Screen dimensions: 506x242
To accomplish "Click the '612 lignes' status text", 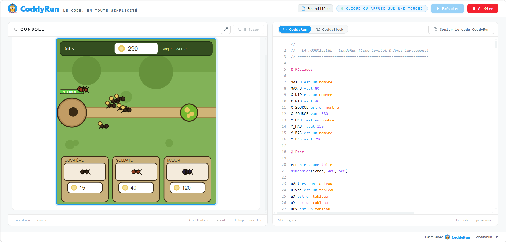I will 287,220.
